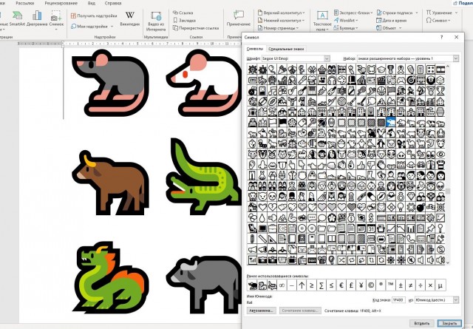Click the Вставить button
473x329 pixels.
click(x=422, y=323)
